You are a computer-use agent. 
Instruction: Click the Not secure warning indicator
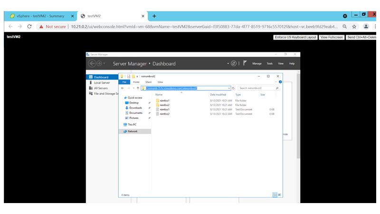pyautogui.click(x=53, y=27)
